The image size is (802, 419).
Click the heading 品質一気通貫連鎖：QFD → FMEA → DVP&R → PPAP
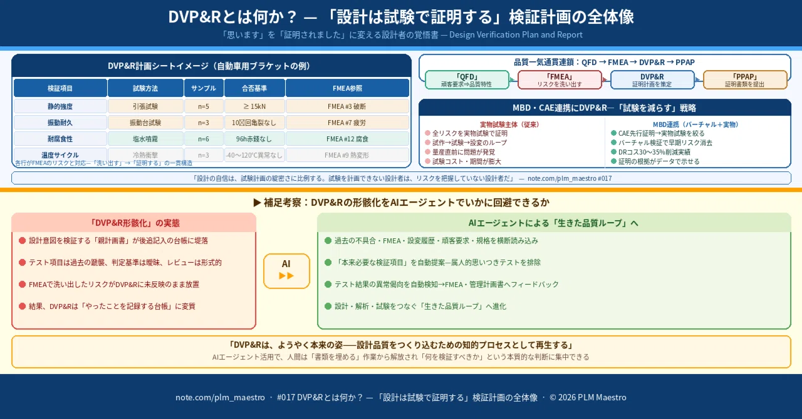(x=604, y=62)
